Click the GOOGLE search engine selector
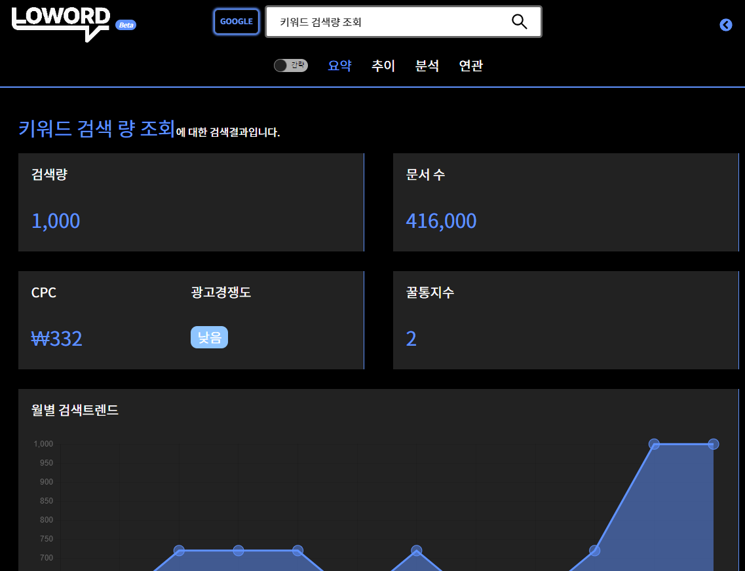Viewport: 745px width, 571px height. 236,21
